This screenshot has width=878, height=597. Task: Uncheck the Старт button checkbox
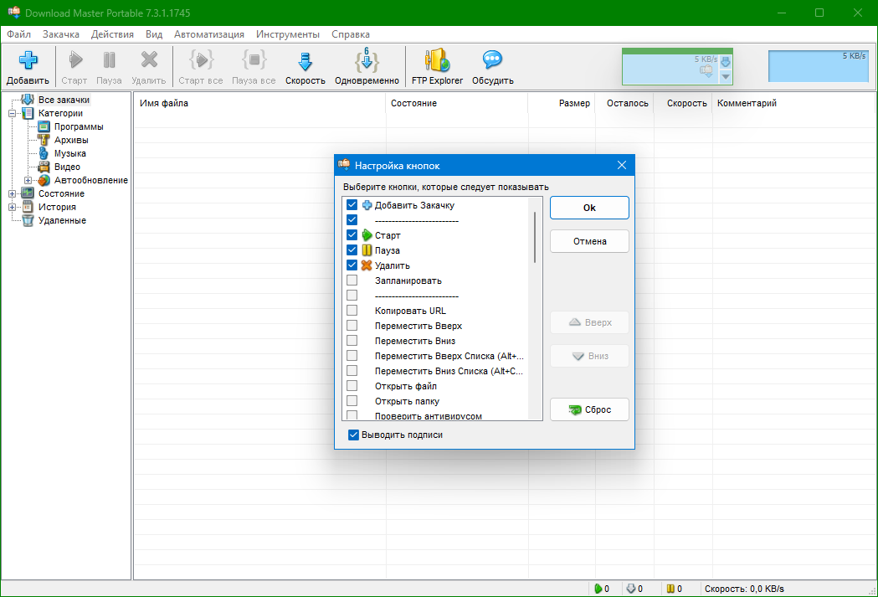[x=352, y=235]
